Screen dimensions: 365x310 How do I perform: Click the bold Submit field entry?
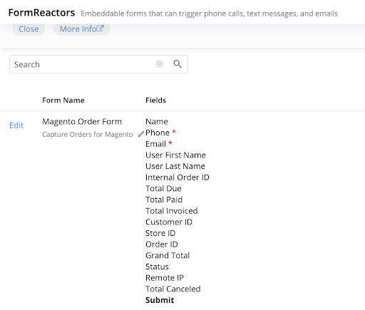[160, 300]
